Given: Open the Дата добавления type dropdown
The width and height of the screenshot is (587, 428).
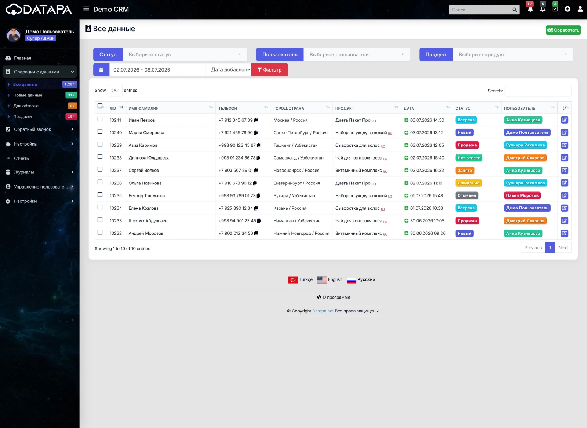Looking at the screenshot, I should click(x=229, y=70).
